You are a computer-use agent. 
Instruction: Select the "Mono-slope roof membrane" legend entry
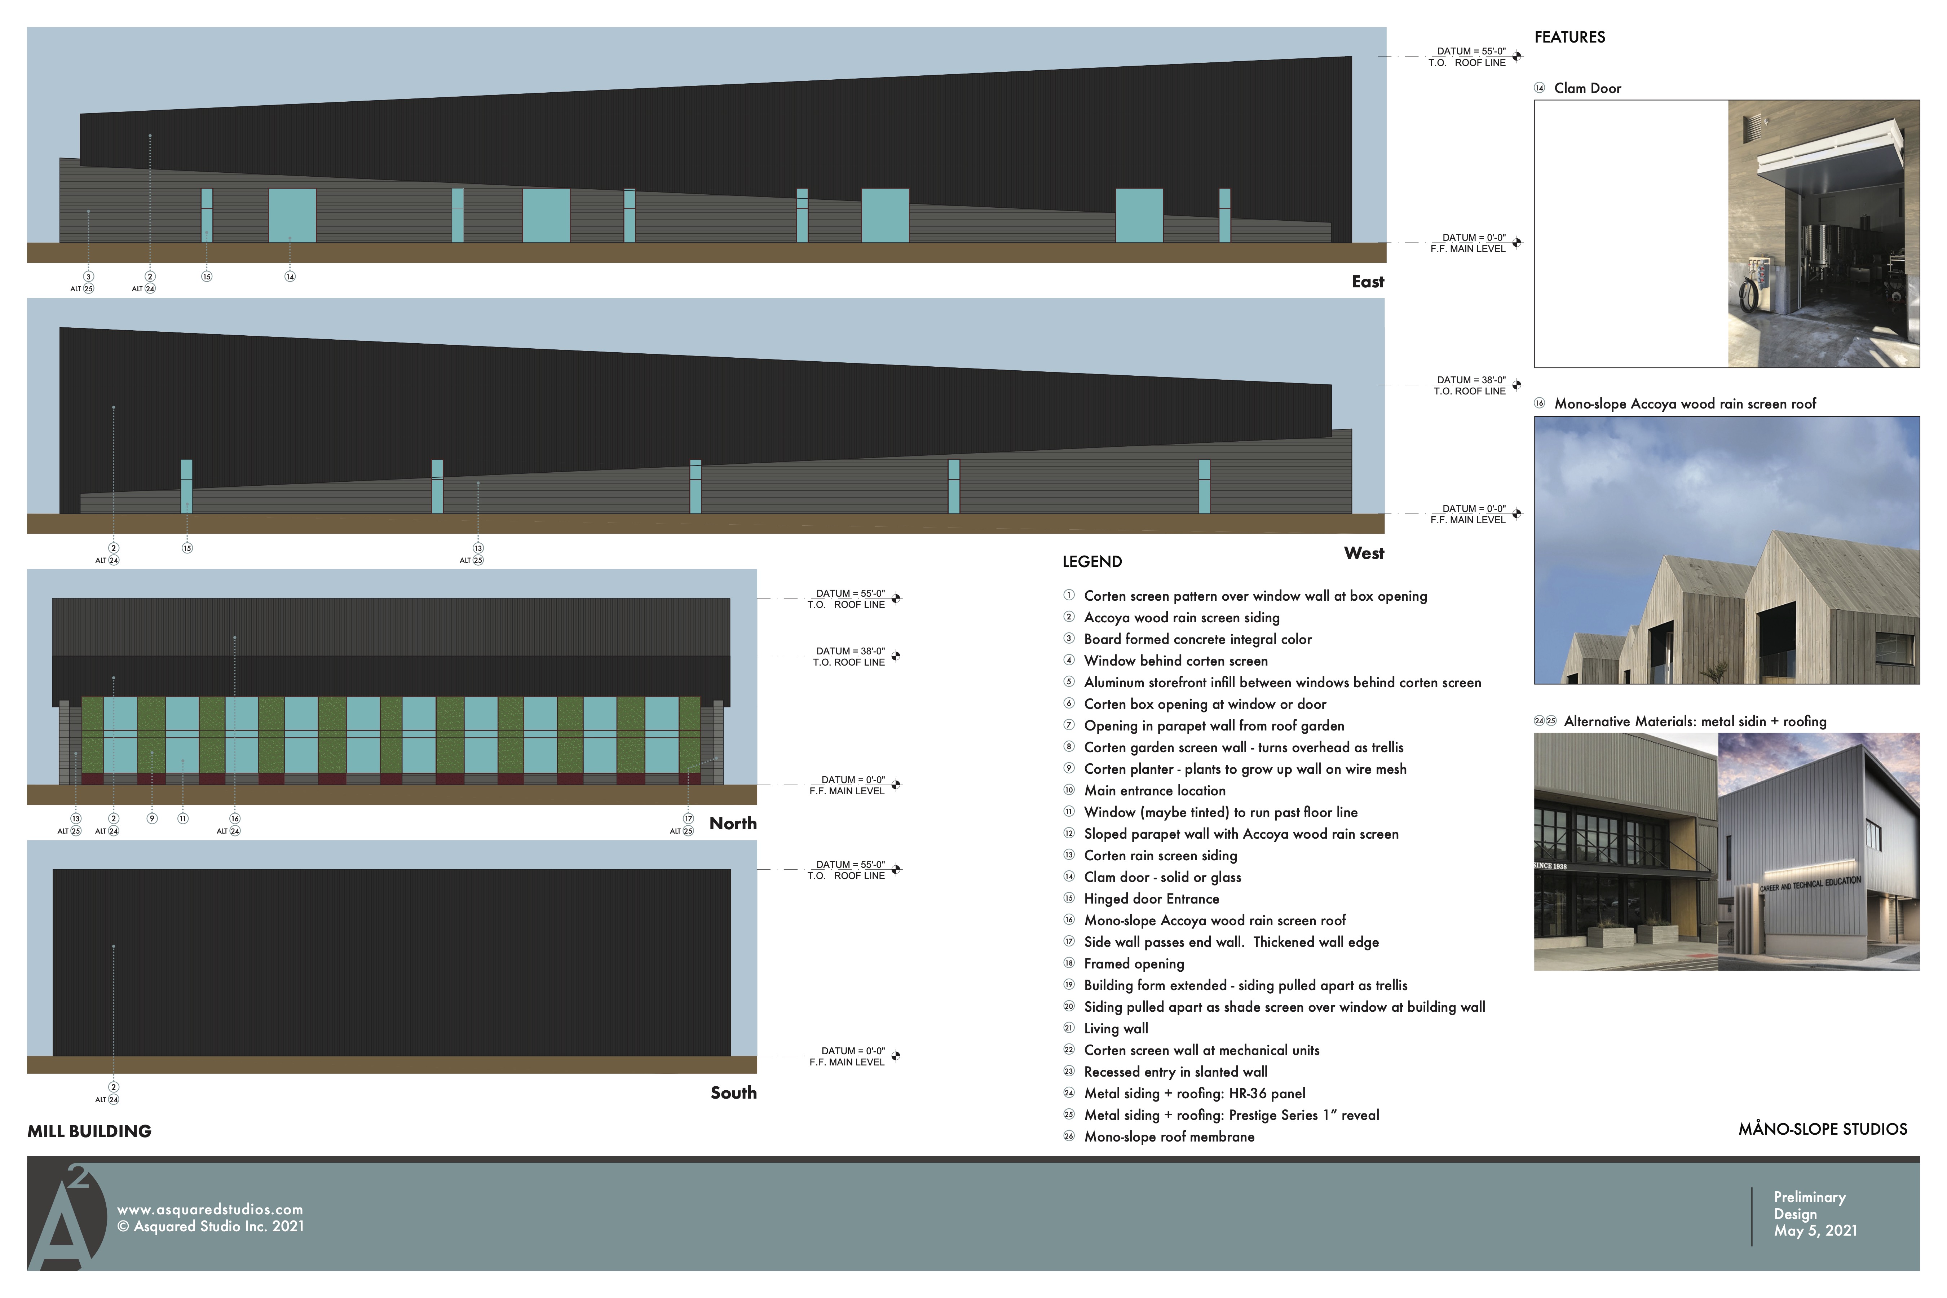tap(1169, 1136)
